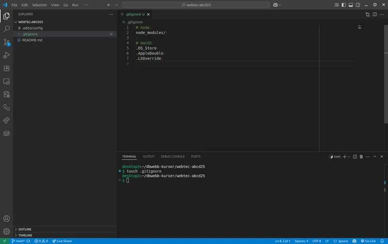388x244 pixels.
Task: Switch to the PORTS panel tab
Action: point(196,157)
